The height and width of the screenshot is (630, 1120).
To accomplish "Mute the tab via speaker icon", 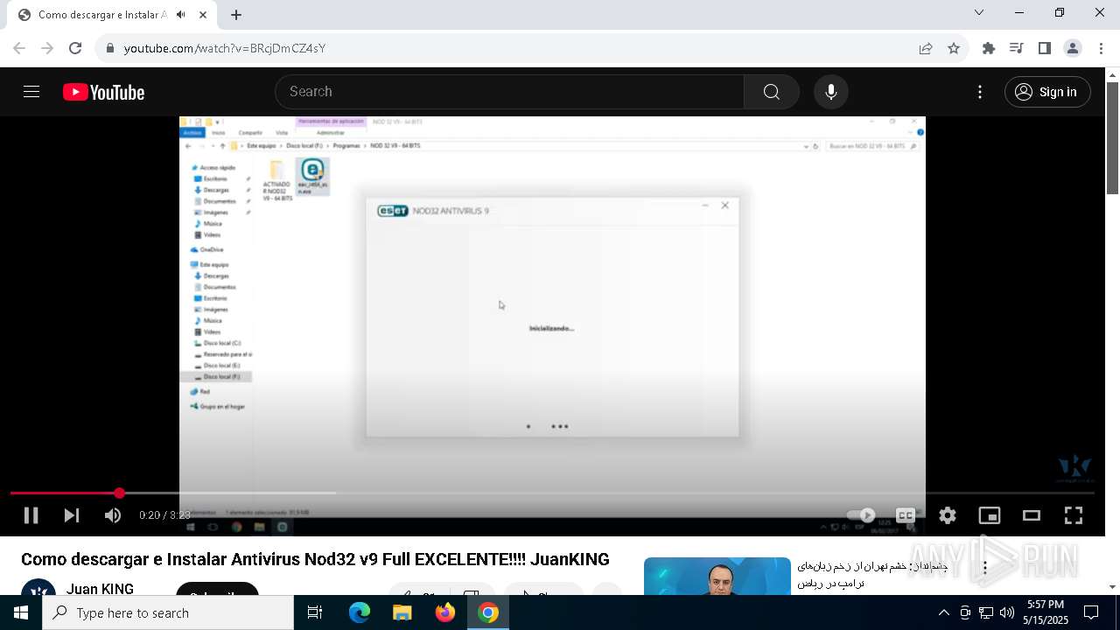I will [180, 15].
